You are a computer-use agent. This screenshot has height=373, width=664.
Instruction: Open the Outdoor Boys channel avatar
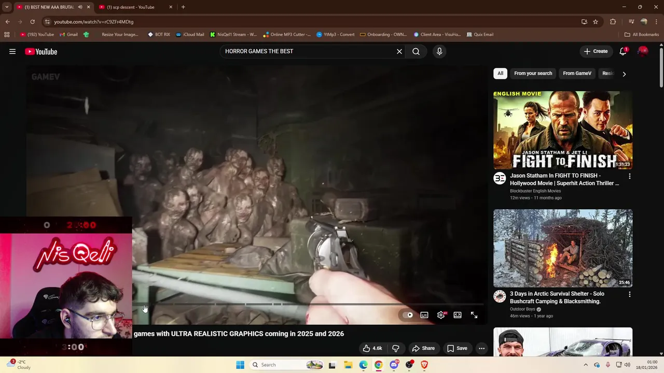click(500, 296)
